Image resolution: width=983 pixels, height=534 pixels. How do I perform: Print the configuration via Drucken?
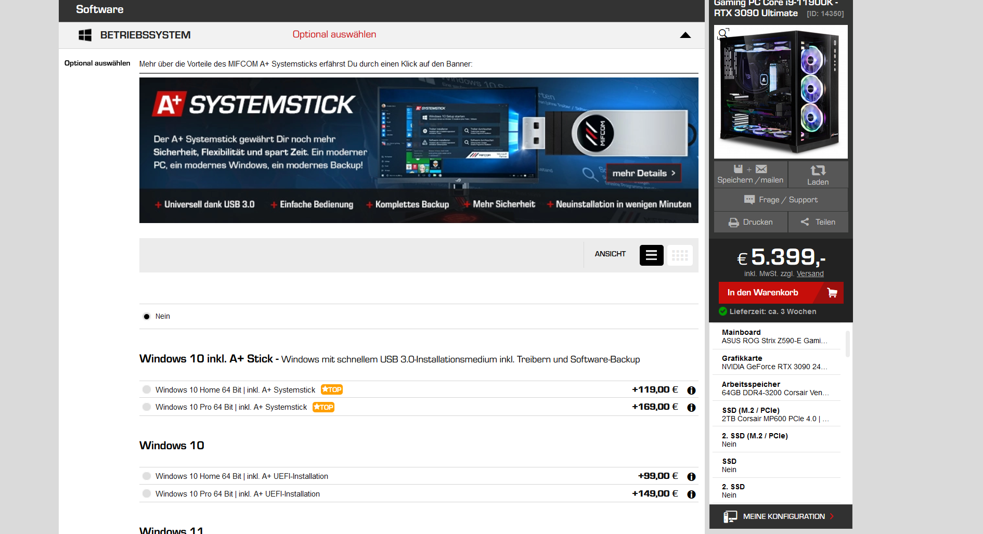[751, 222]
